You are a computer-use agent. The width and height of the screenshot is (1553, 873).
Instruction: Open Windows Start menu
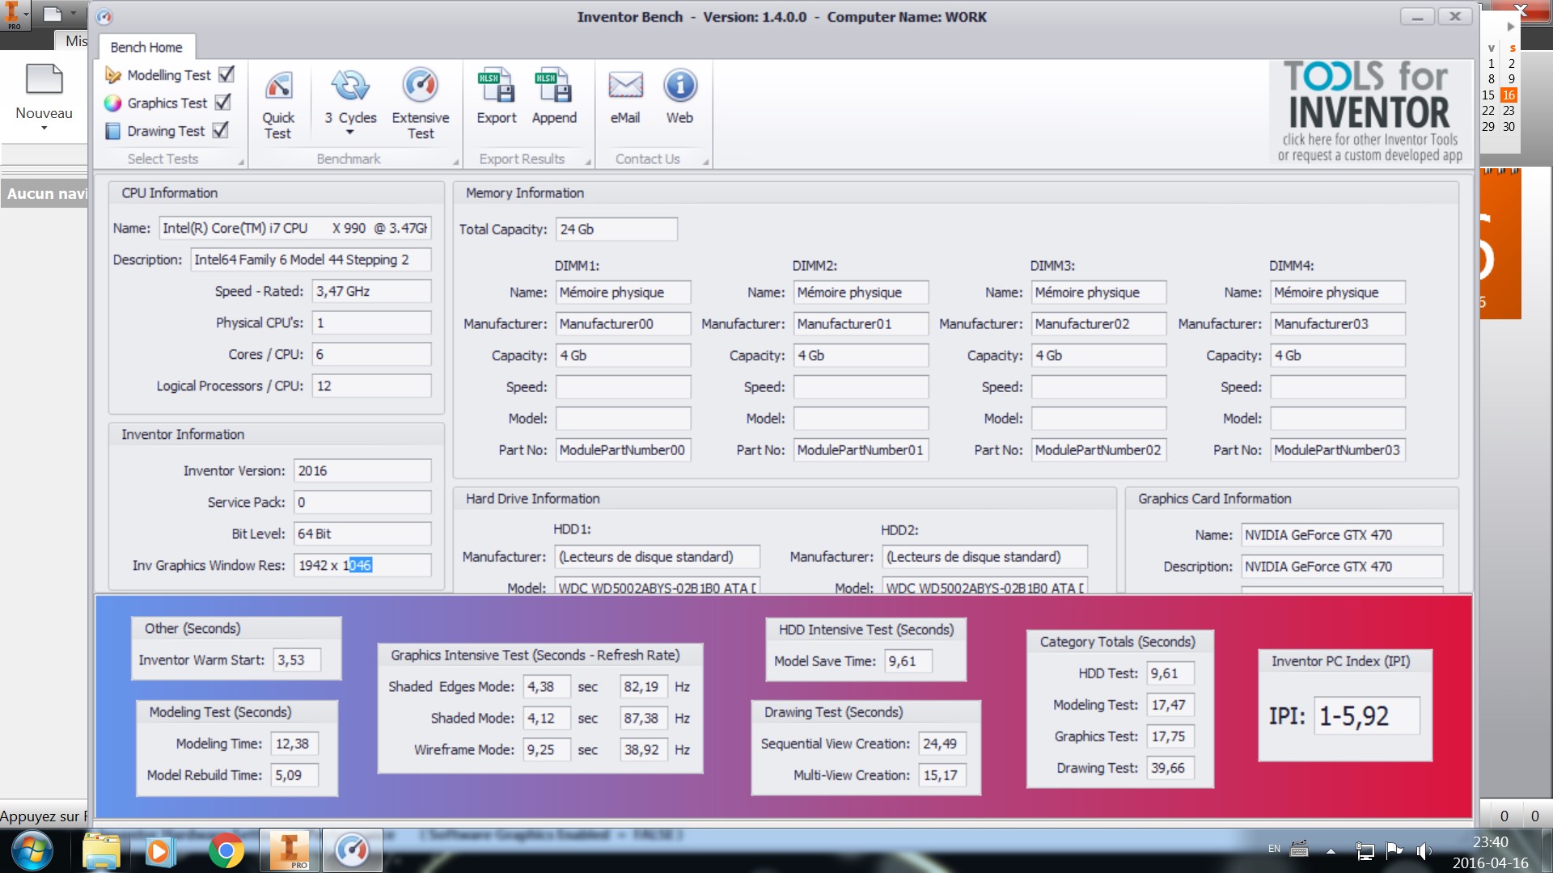coord(32,851)
